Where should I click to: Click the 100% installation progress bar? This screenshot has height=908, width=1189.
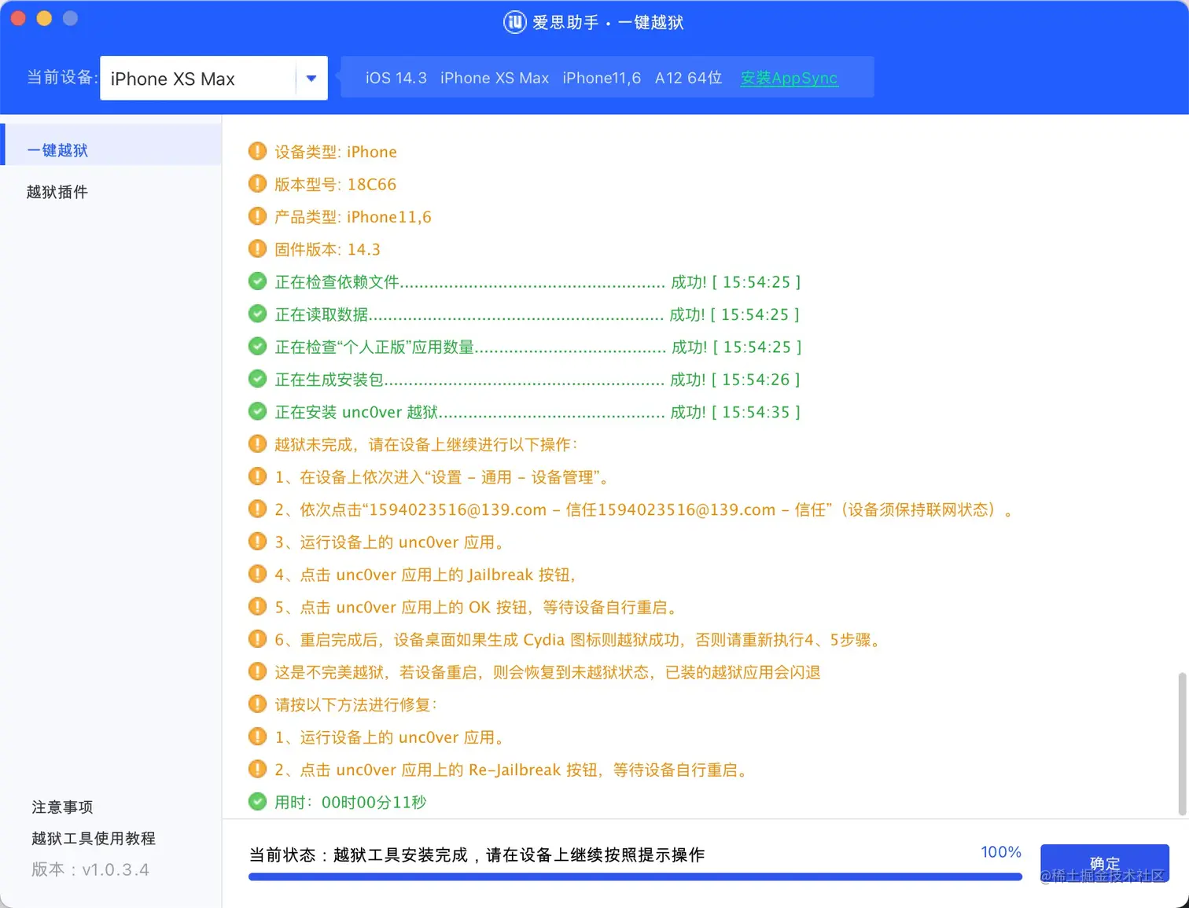click(635, 877)
